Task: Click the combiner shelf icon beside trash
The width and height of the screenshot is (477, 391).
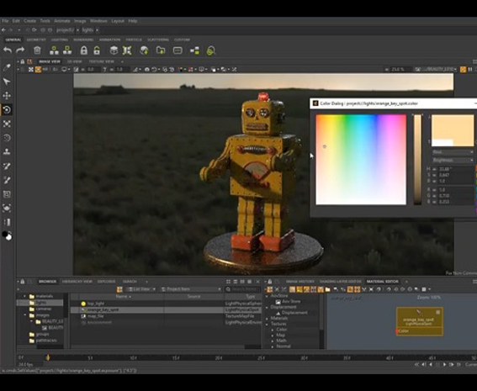Action: pos(54,50)
